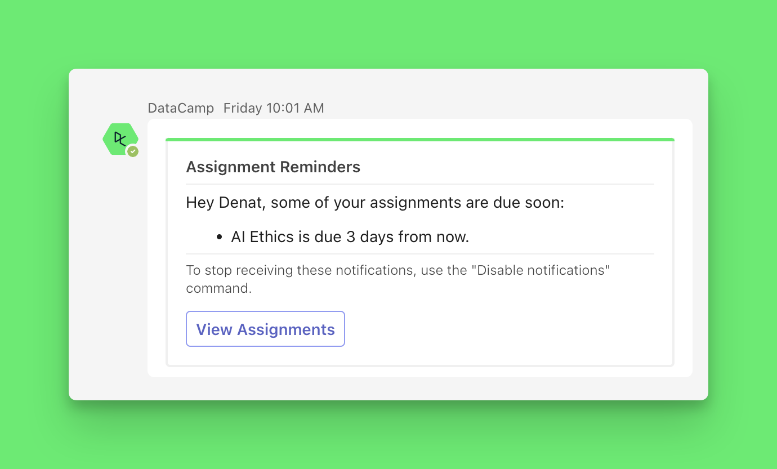The width and height of the screenshot is (777, 469).
Task: Click the DataCamp hexagon avatar icon
Action: point(119,139)
